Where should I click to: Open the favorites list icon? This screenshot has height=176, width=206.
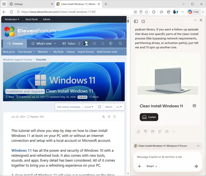pos(162,12)
